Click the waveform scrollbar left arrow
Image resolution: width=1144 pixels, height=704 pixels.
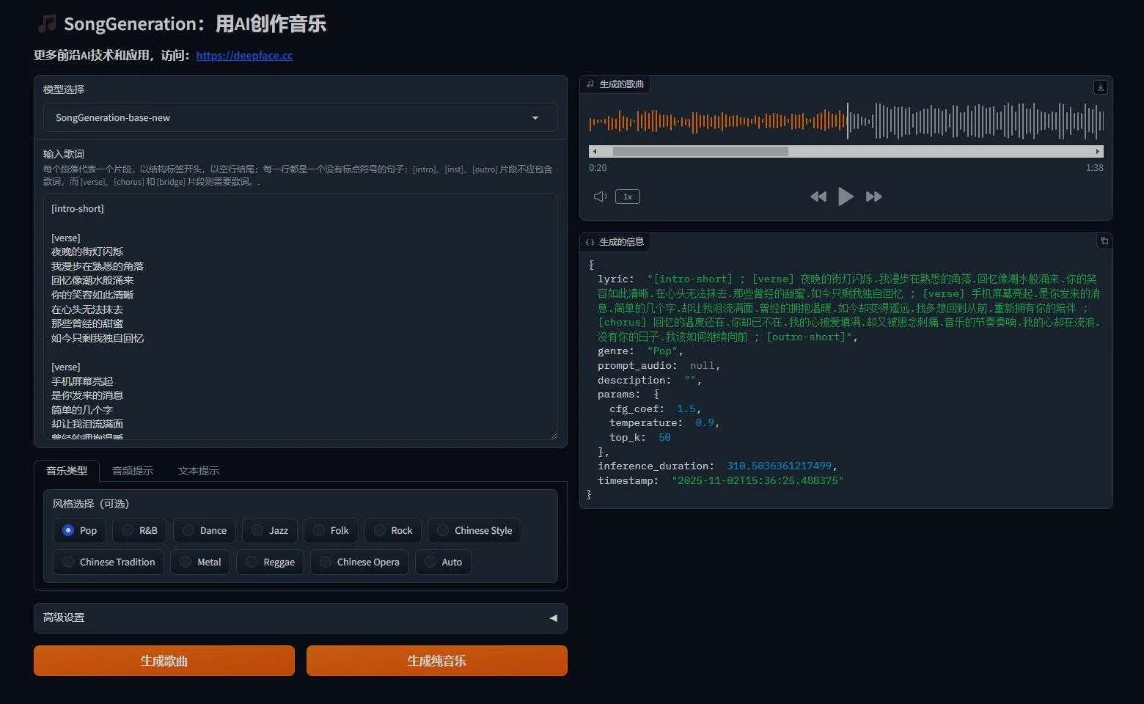(x=595, y=152)
